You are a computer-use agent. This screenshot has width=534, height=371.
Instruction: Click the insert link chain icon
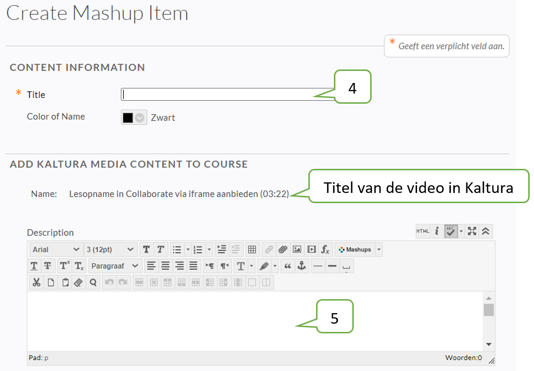269,249
